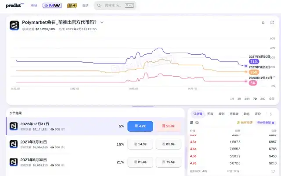Select 是 (Yes) side in order book
281x176 pixels.
[191, 123]
